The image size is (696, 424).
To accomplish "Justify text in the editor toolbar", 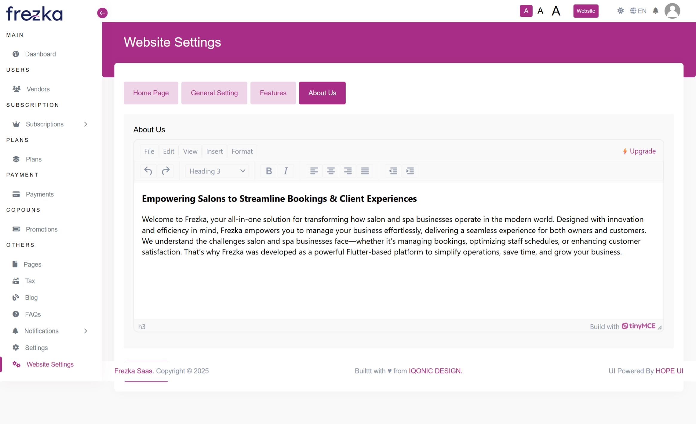I will (x=365, y=171).
